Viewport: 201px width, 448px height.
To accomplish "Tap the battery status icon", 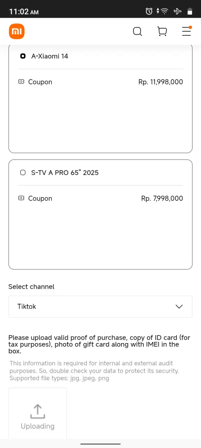I will [x=190, y=11].
